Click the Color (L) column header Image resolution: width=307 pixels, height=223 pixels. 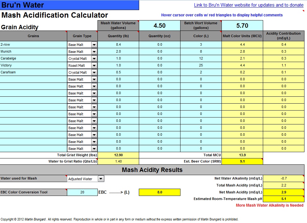coord(201,36)
